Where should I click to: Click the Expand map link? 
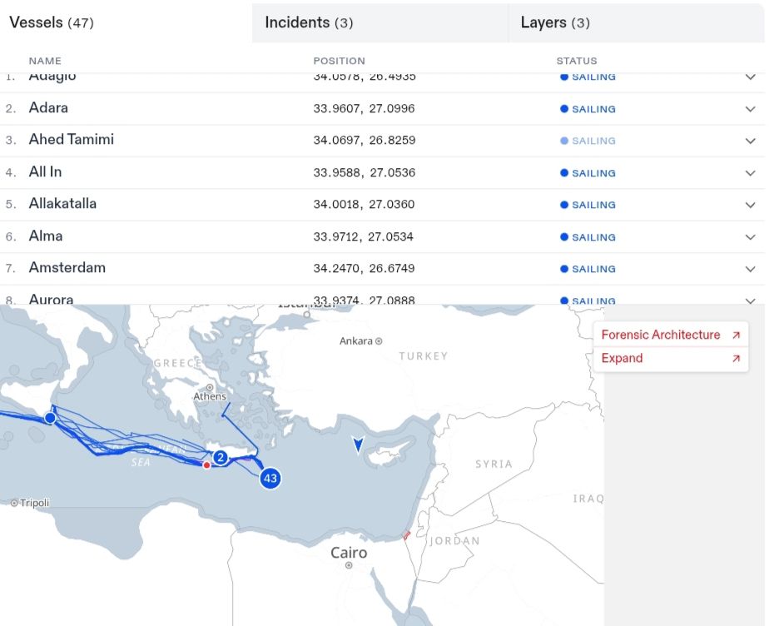click(671, 358)
